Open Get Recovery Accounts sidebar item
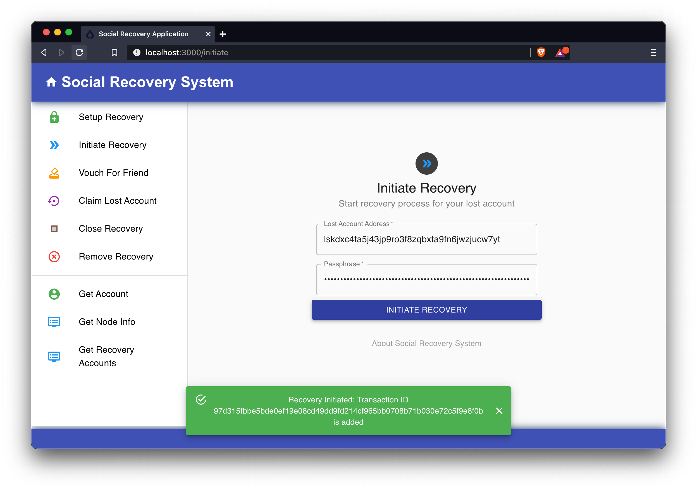This screenshot has height=490, width=697. click(106, 357)
